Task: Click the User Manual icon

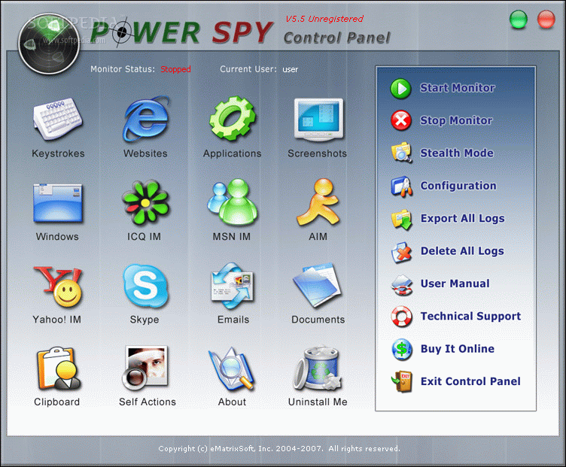Action: [401, 285]
